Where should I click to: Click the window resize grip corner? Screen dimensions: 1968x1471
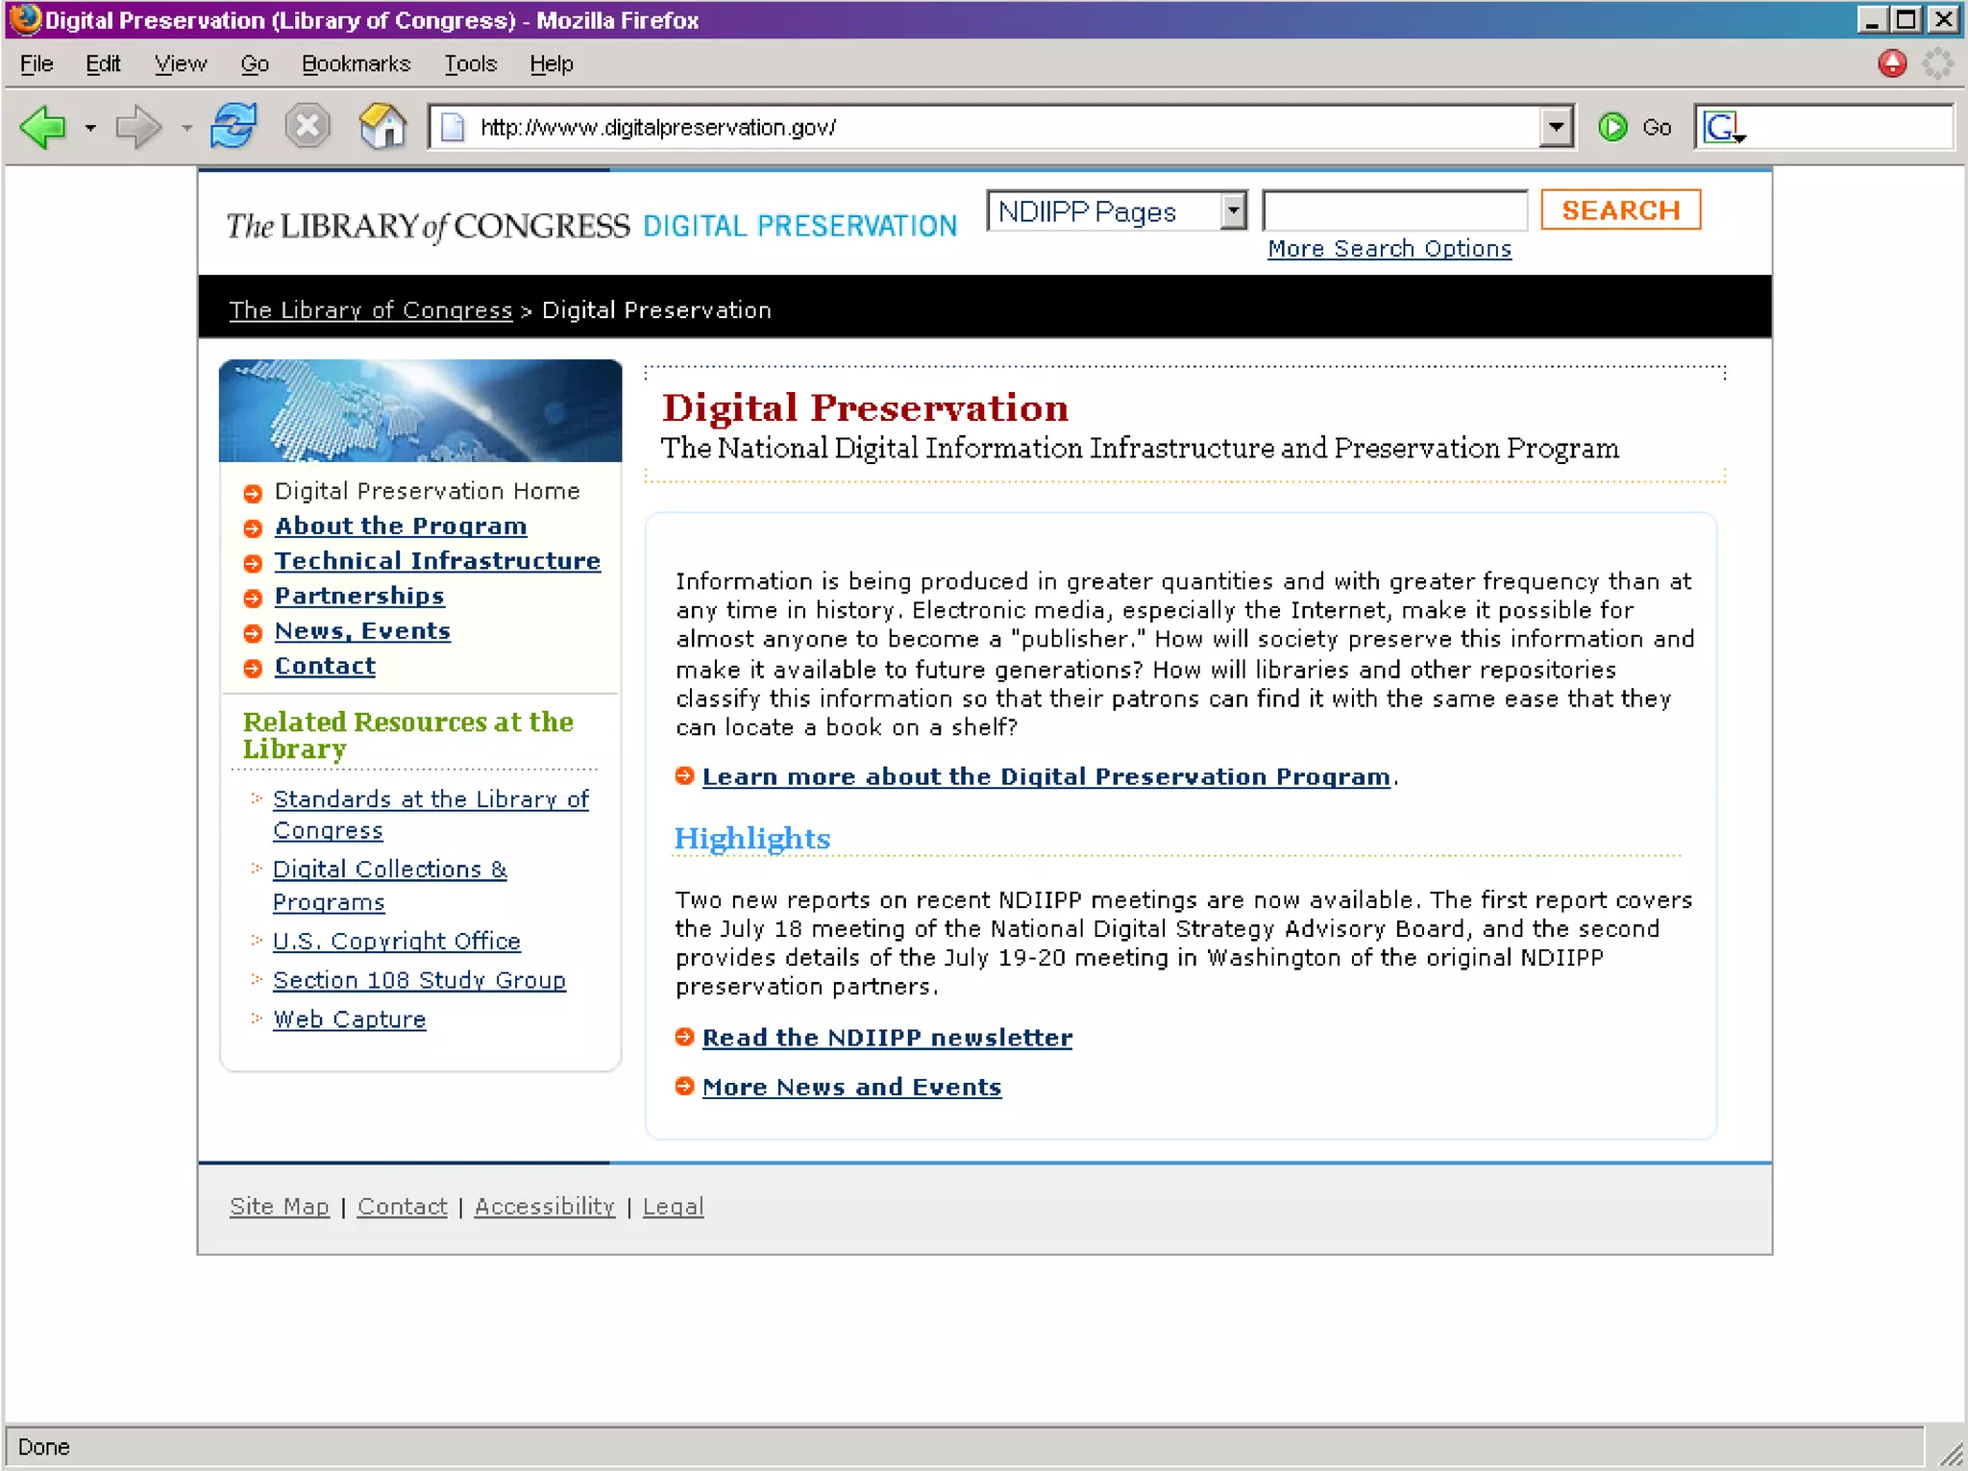1951,1454
